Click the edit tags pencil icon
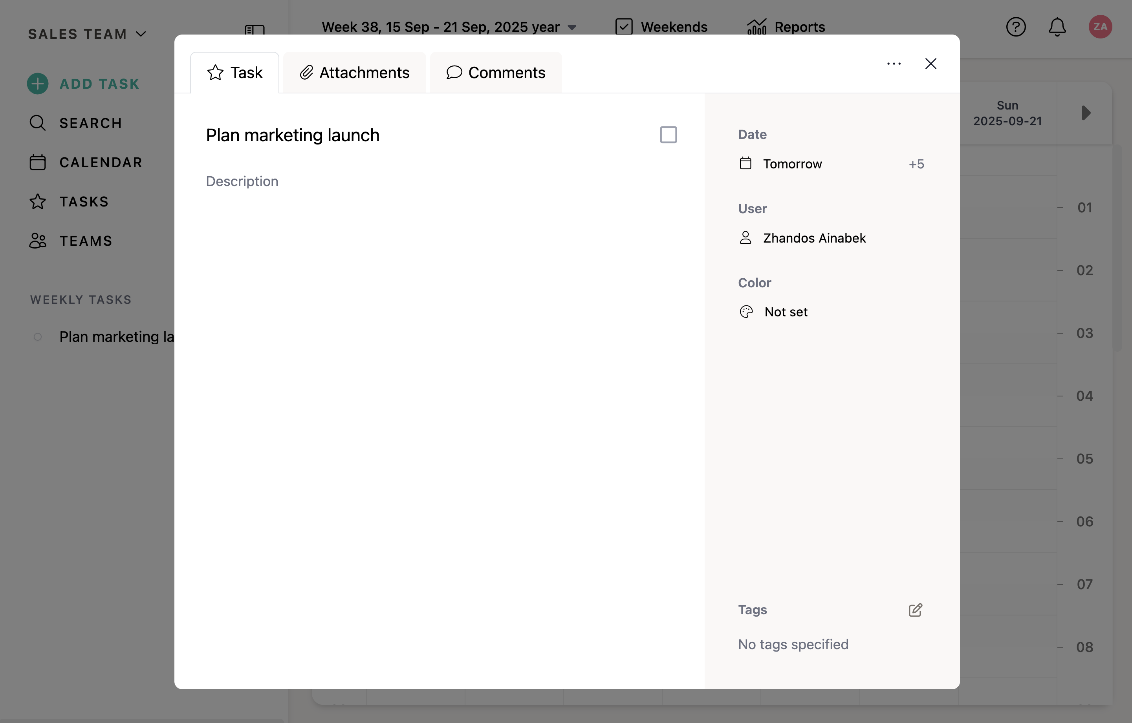Screen dimensions: 1132x723 (x=915, y=610)
